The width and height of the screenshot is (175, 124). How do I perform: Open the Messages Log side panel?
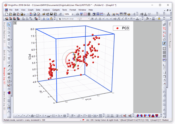(4, 76)
